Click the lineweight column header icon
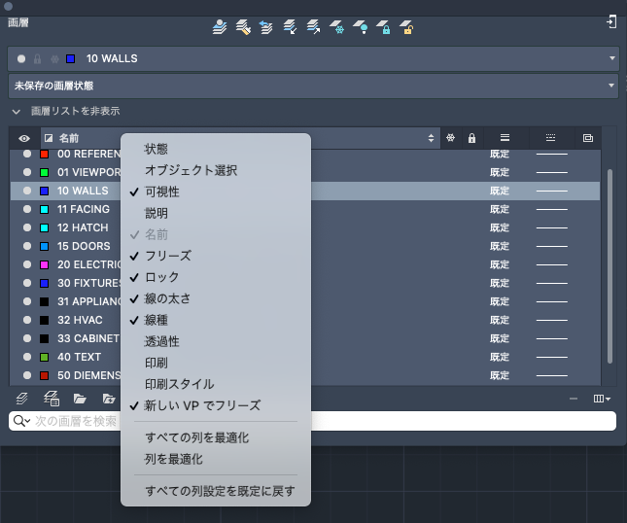This screenshot has height=523, width=627. coord(505,138)
